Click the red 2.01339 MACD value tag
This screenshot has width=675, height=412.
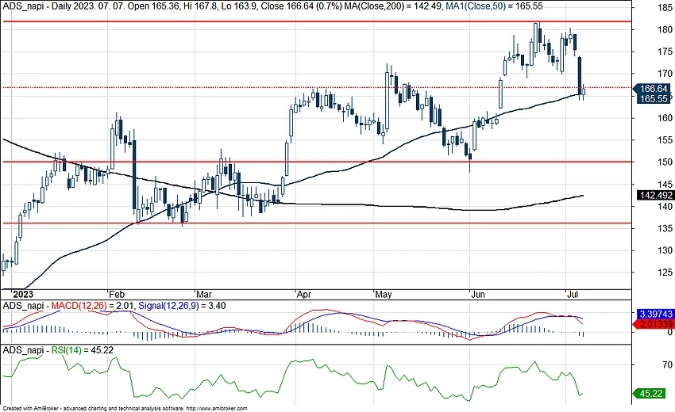tap(654, 323)
